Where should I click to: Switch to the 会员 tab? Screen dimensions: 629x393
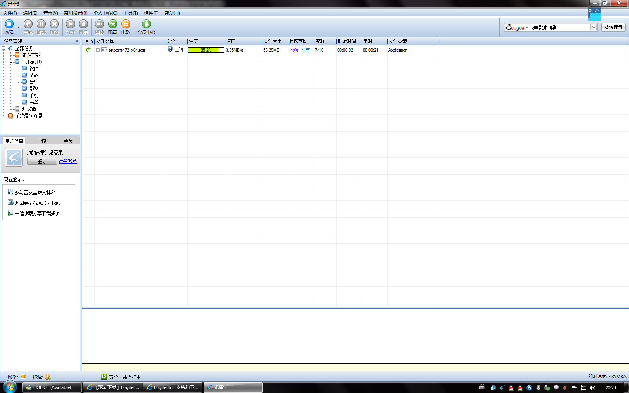tap(68, 141)
